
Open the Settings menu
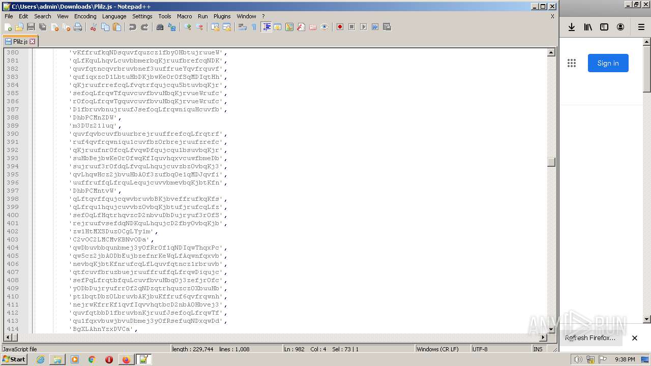pos(142,16)
